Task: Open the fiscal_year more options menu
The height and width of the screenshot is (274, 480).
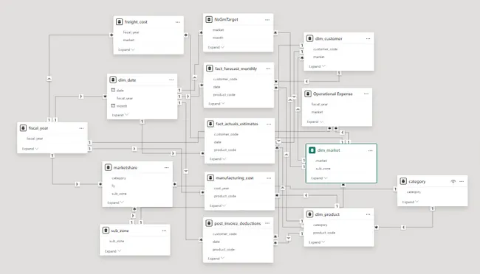Action: 82,128
